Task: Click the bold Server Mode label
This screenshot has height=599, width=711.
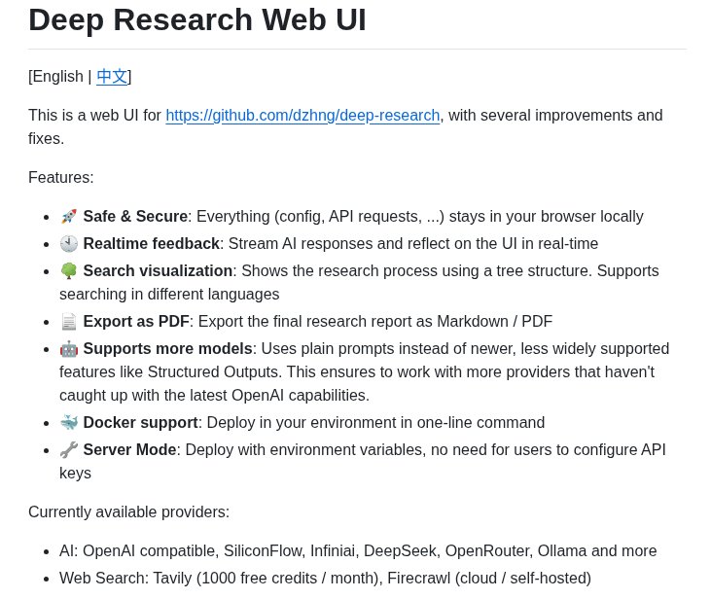Action: click(129, 450)
